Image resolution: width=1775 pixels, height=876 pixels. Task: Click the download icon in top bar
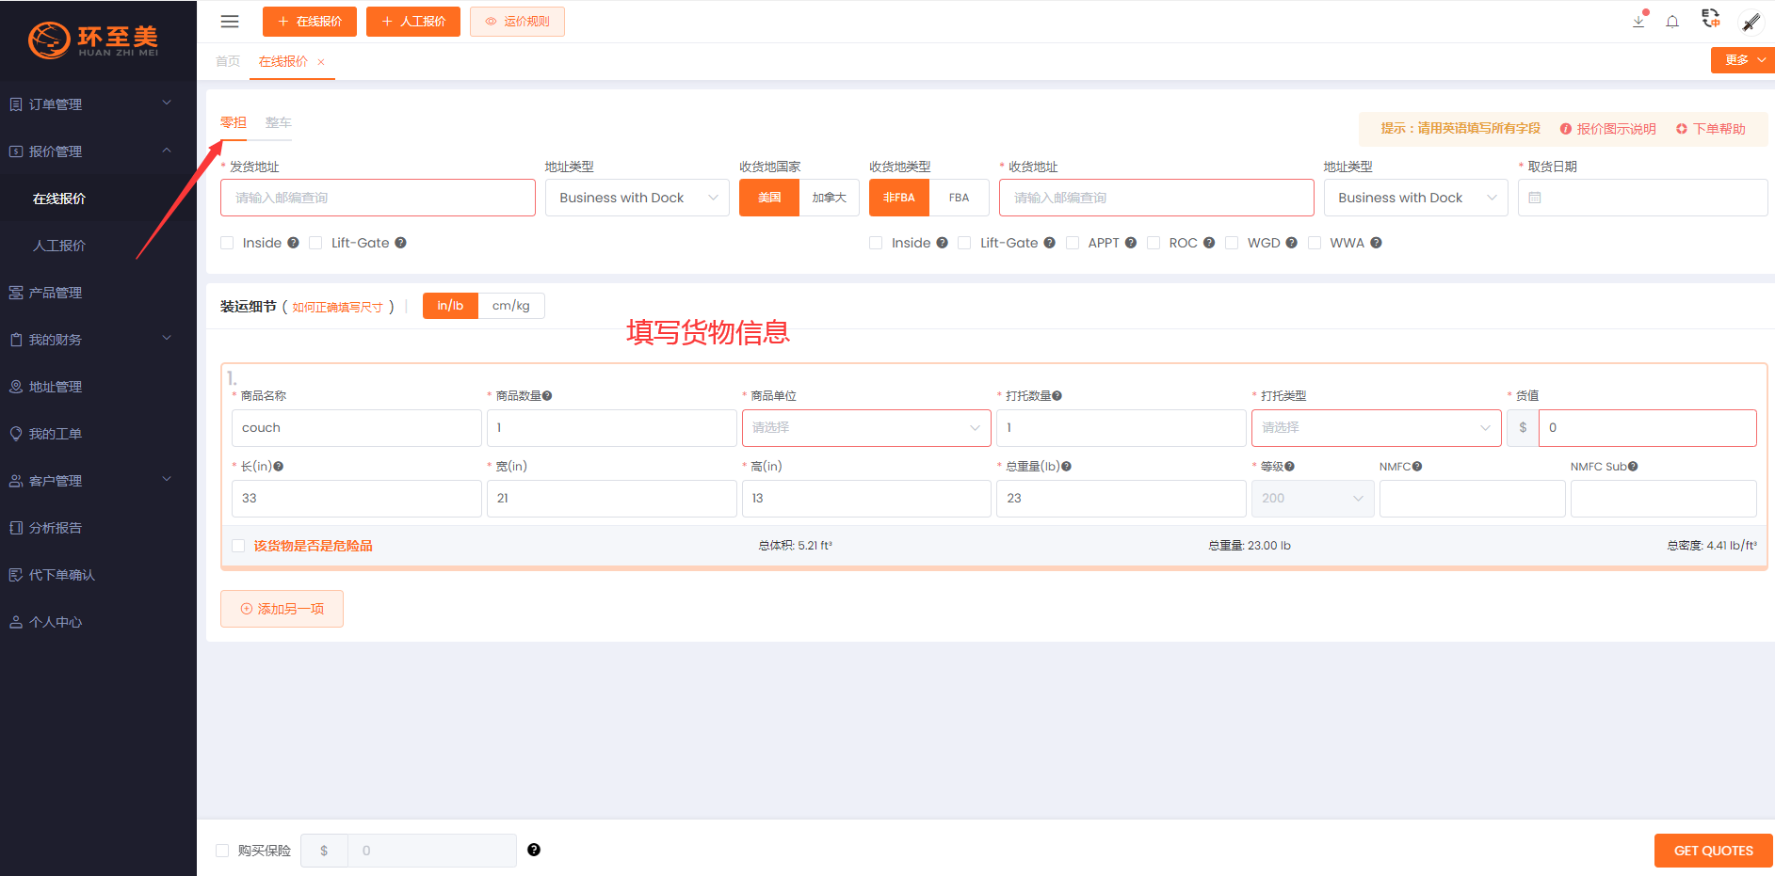tap(1638, 22)
